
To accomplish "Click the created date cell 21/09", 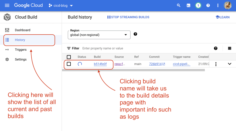I will pos(204,64).
